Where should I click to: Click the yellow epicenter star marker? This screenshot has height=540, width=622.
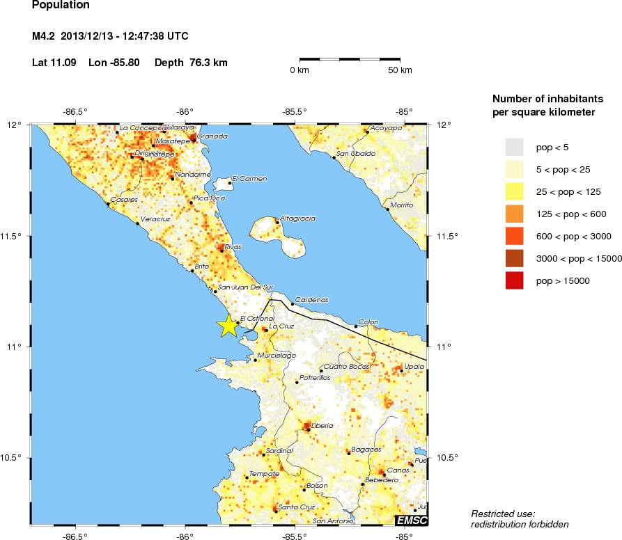228,326
